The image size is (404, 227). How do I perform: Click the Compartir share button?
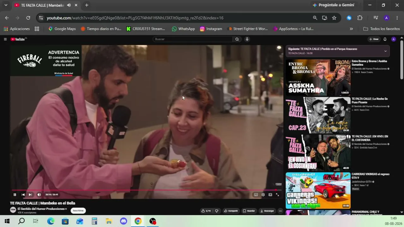pyautogui.click(x=231, y=211)
